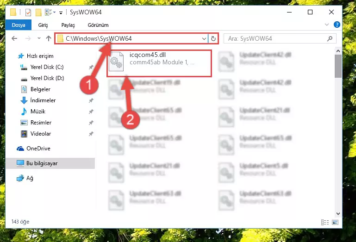The width and height of the screenshot is (356, 242).
Task: Click the pin icon next to Videolar
Action: [91, 134]
